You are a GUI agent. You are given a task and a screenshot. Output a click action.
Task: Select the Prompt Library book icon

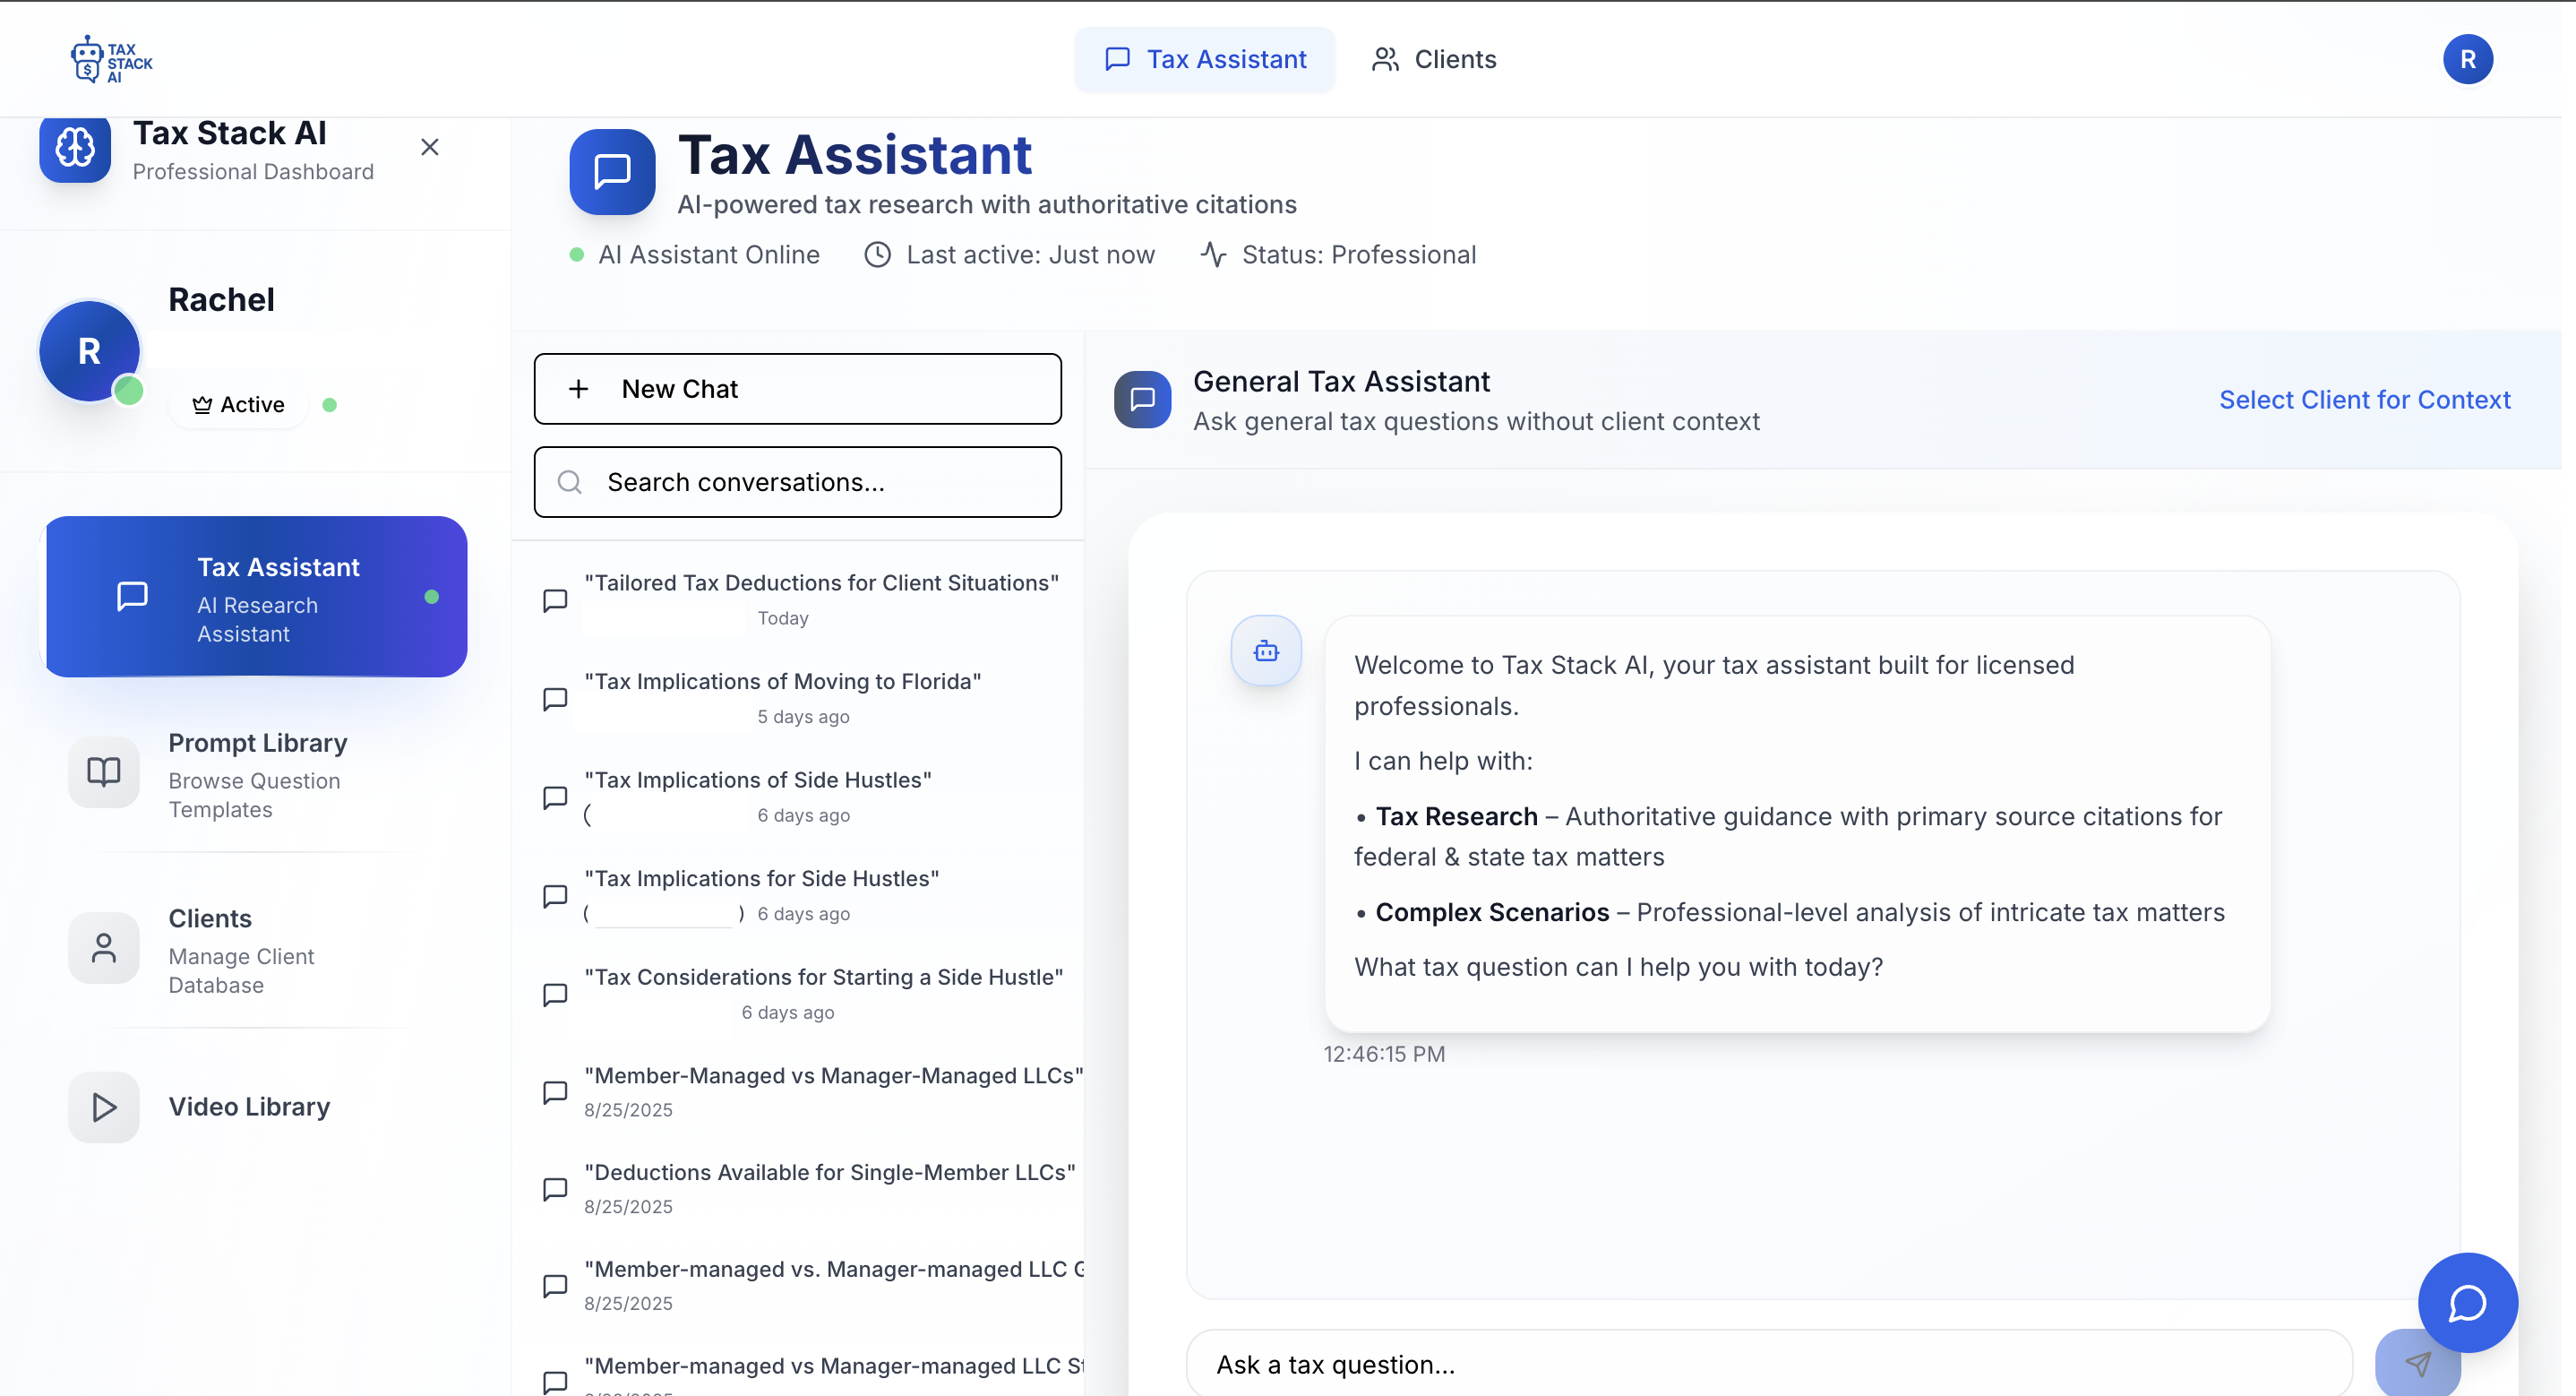coord(103,771)
